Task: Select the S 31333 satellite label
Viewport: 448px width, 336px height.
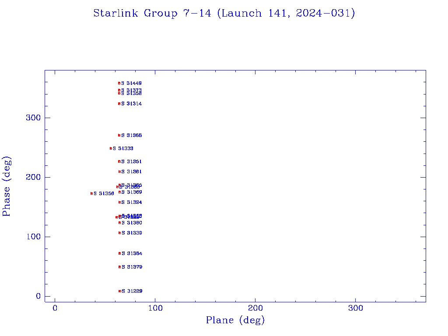Action: 123,148
